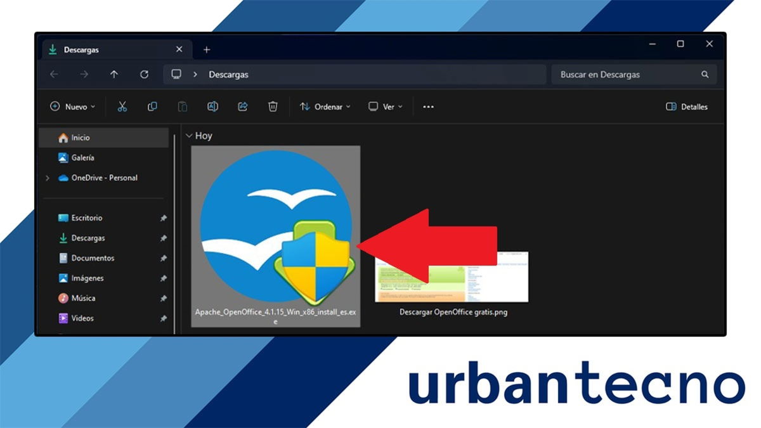Open the Ver dropdown
Viewport: 761px width, 428px height.
pos(385,106)
